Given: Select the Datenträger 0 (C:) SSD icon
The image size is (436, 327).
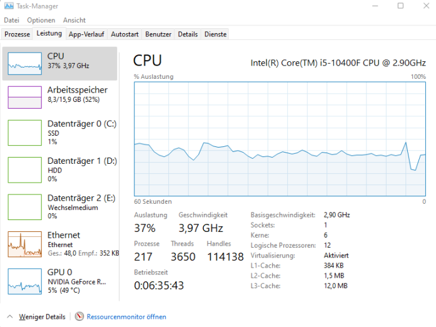Looking at the screenshot, I should (25, 133).
